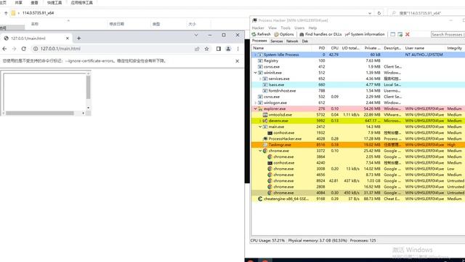
Task: Open Options in Process Hacker toolbar
Action: pyautogui.click(x=284, y=34)
